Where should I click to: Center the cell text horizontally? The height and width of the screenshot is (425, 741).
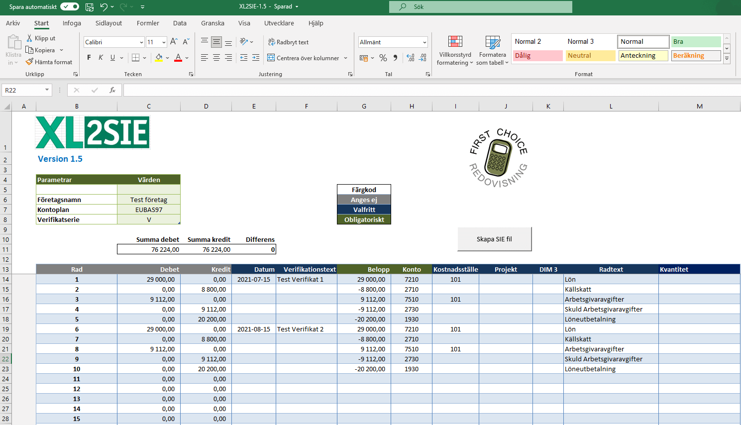point(216,58)
